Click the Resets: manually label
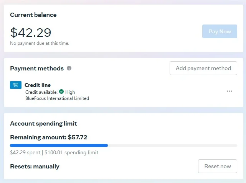246x183 pixels. [x=35, y=167]
